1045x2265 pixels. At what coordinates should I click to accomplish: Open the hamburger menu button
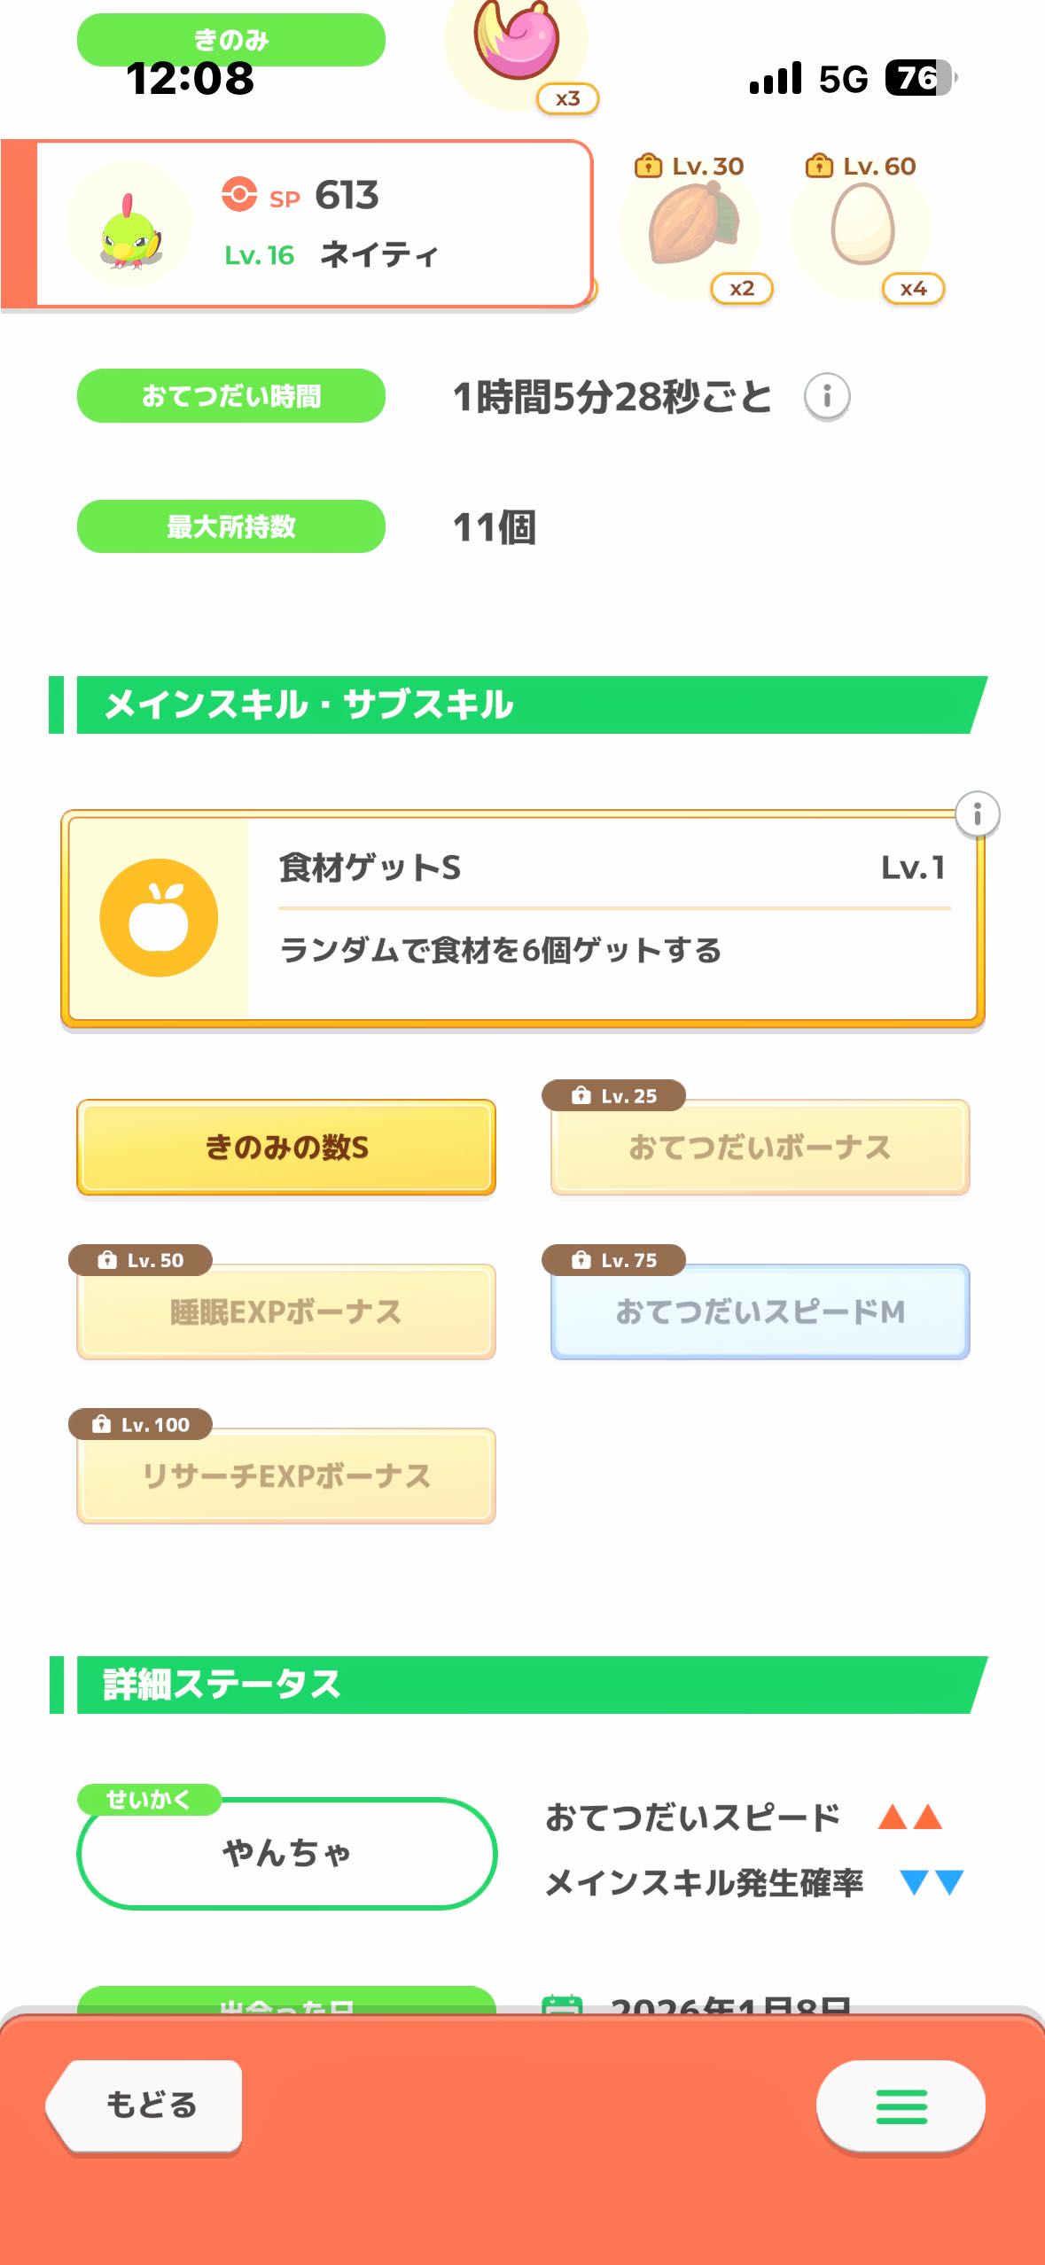[x=900, y=2105]
